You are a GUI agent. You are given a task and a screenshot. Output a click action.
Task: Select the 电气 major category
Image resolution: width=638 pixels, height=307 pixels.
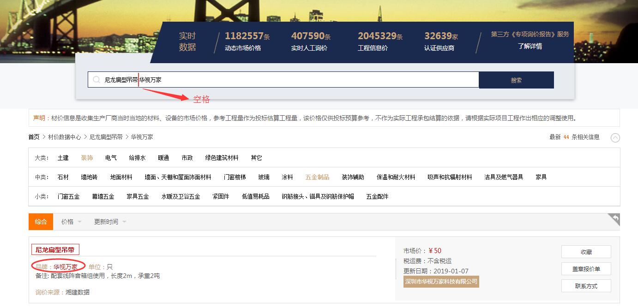pos(111,158)
